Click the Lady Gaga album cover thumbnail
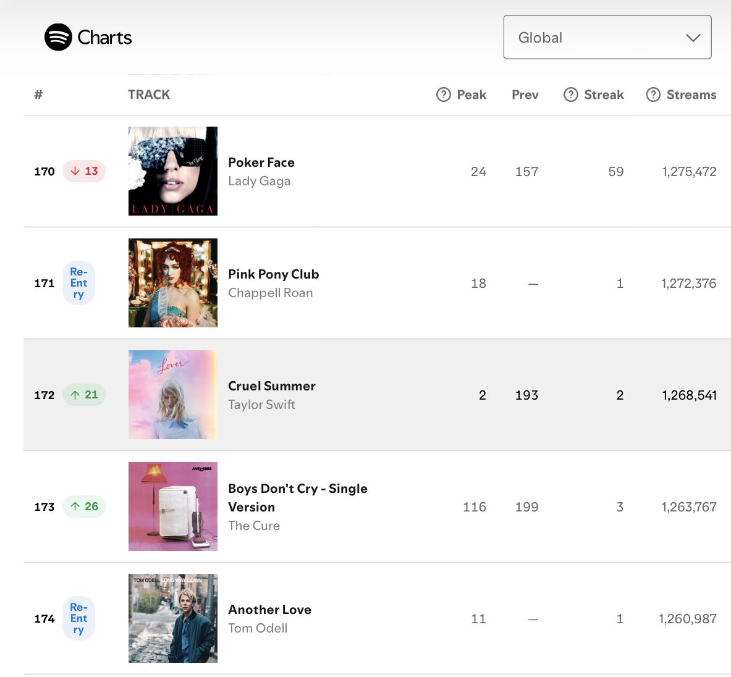 click(x=173, y=171)
